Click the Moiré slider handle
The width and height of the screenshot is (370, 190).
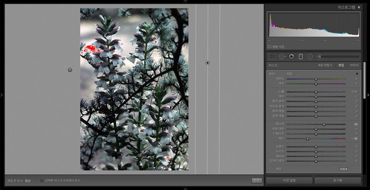pyautogui.click(x=316, y=156)
